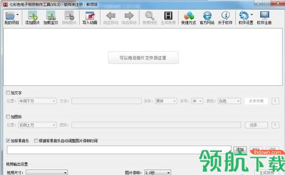This screenshot has height=175, width=285.
Task: Click the app icon in title bar
Action: [x=5, y=4]
